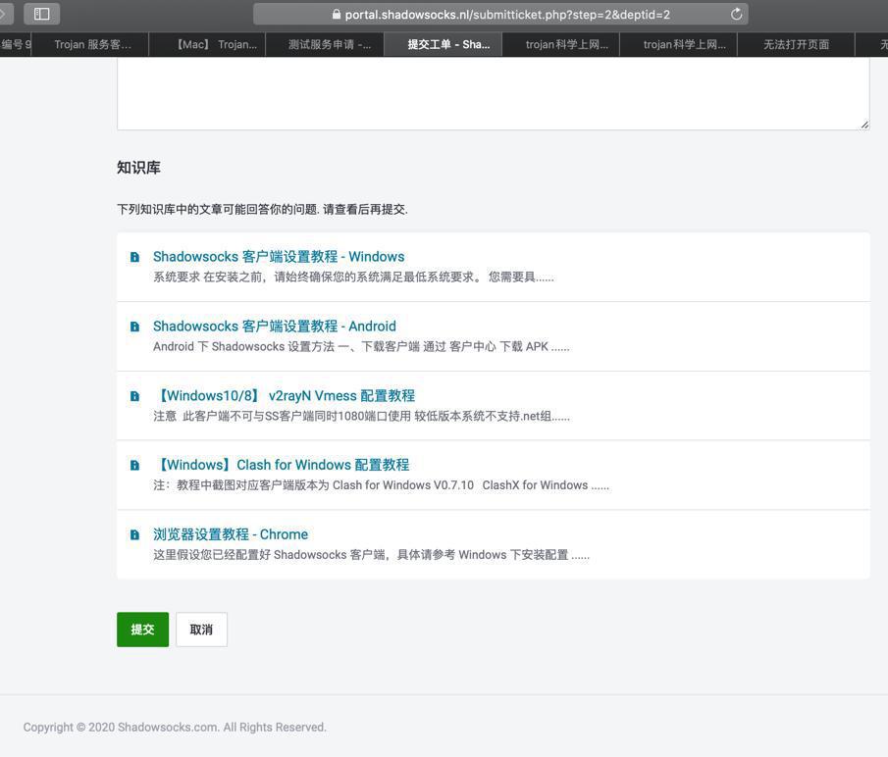Switch to the first 'trojan科学上网...' tab

560,45
